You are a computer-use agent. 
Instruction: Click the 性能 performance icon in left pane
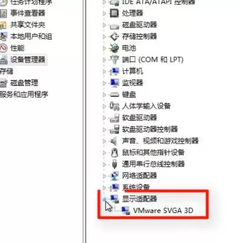click(4, 48)
